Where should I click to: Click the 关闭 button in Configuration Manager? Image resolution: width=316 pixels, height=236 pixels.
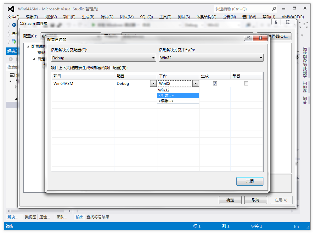tap(250, 181)
